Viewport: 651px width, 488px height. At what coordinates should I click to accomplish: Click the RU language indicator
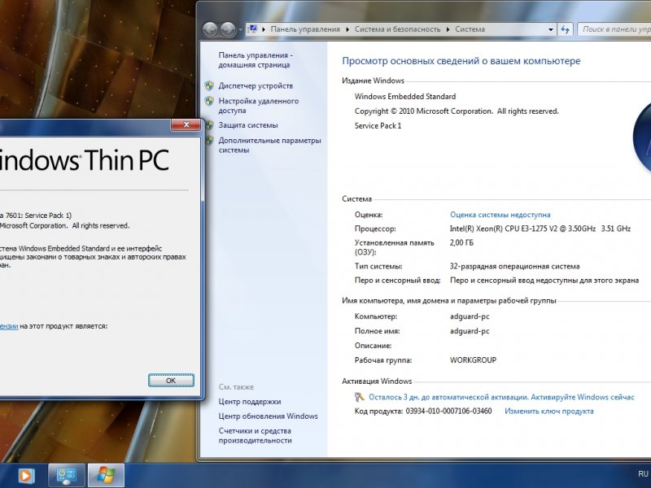[643, 474]
